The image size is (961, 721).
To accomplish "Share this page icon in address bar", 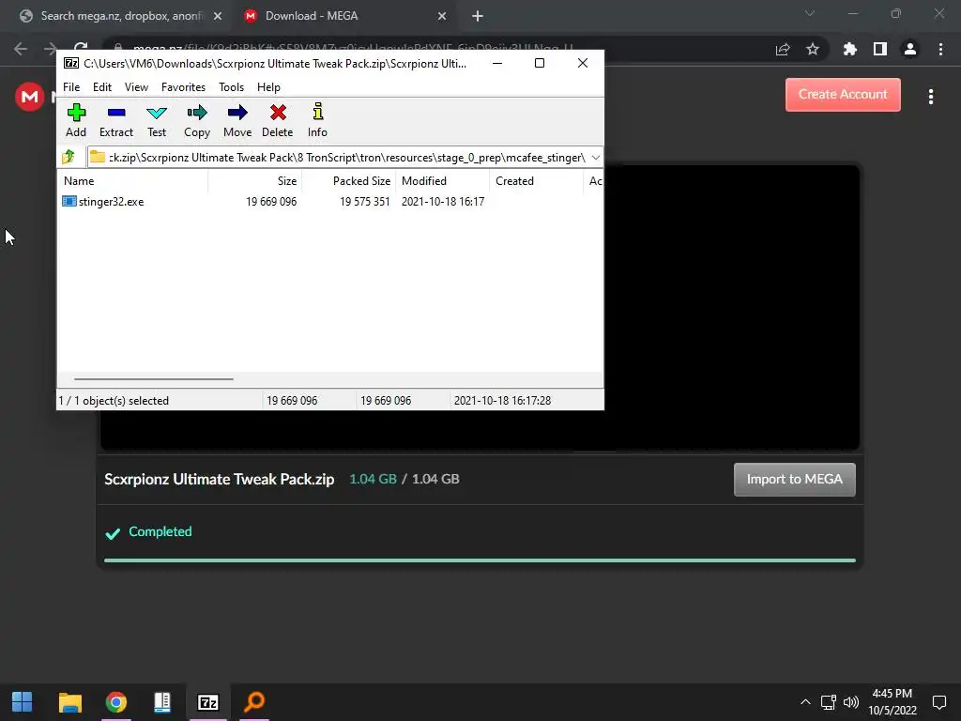I will click(x=783, y=50).
